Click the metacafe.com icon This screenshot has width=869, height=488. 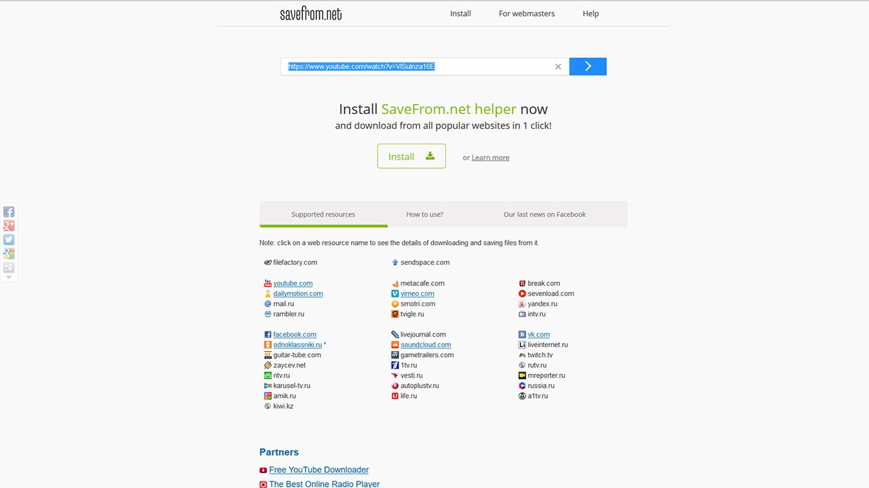(395, 283)
